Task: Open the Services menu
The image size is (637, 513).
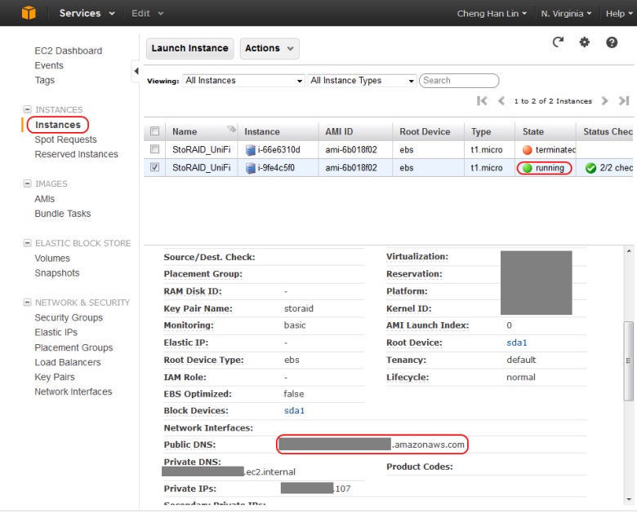Action: pyautogui.click(x=87, y=13)
